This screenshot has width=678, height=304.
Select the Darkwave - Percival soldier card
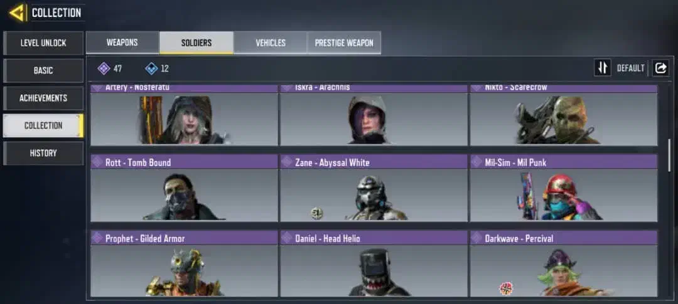click(564, 264)
